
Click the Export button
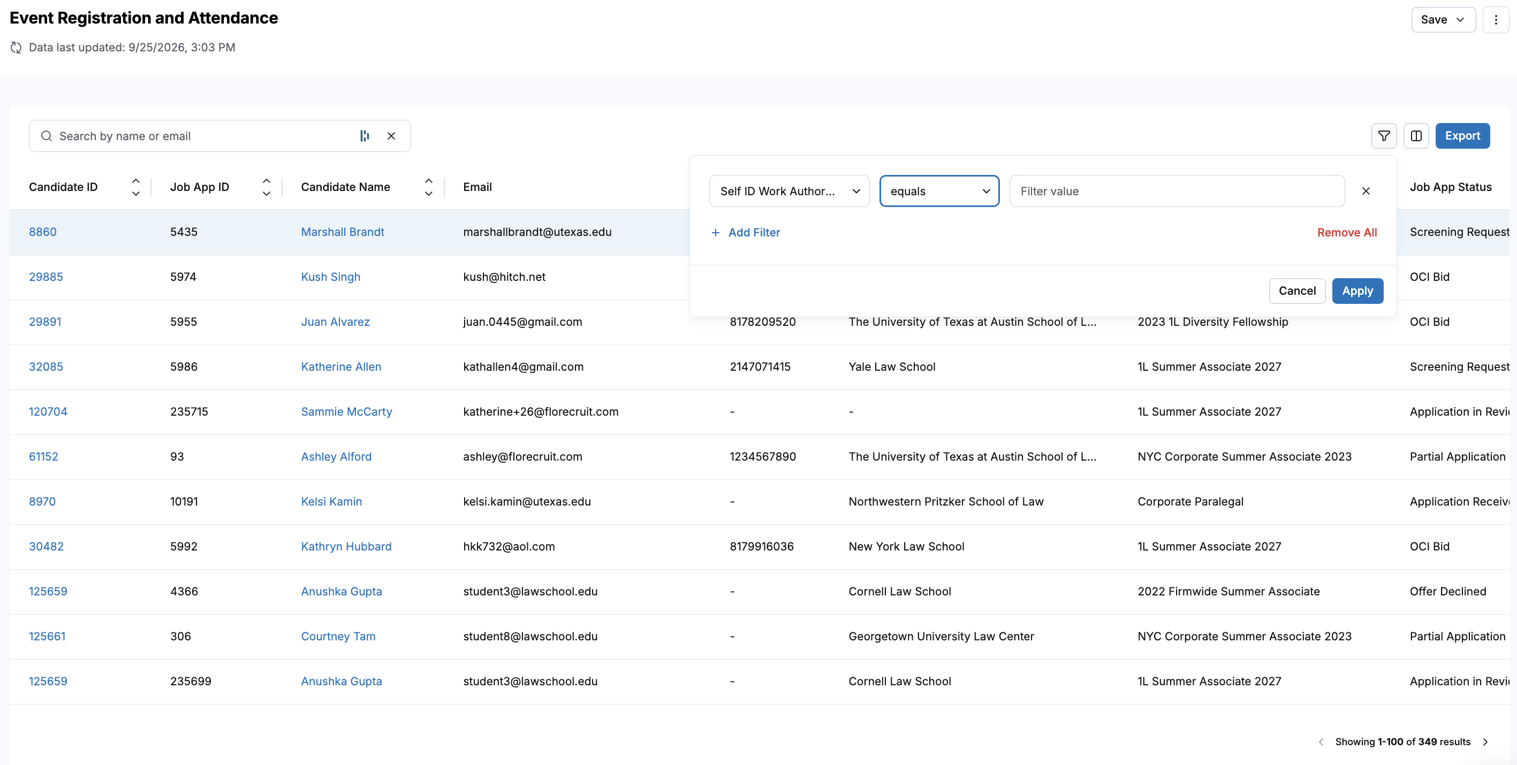(x=1463, y=136)
